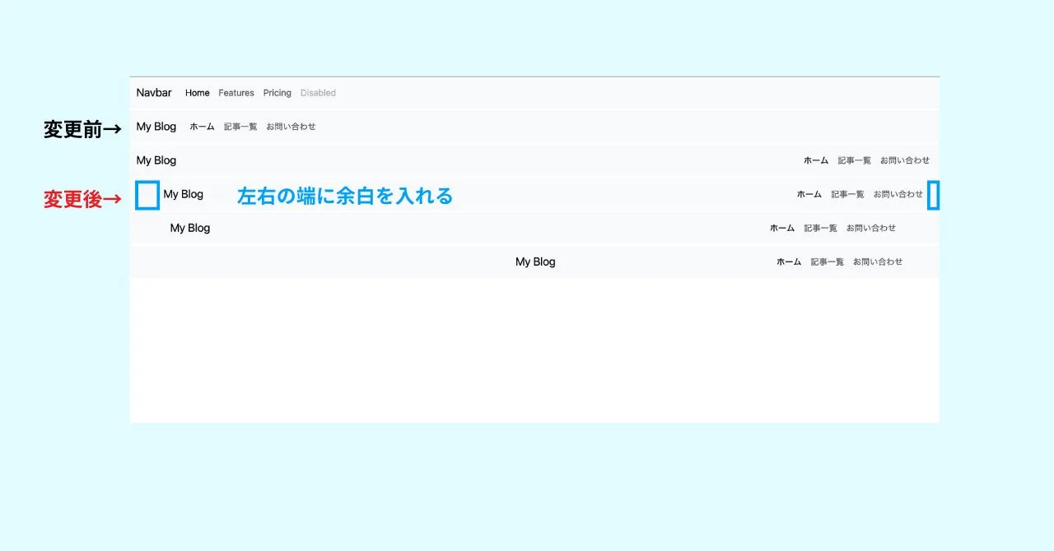Open 記事一覧 in the 変更後 navbar
The width and height of the screenshot is (1054, 551).
[x=847, y=194]
